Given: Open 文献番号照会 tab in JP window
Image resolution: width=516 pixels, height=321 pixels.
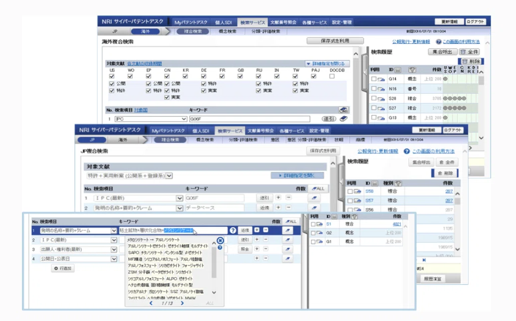Looking at the screenshot, I should (x=260, y=131).
